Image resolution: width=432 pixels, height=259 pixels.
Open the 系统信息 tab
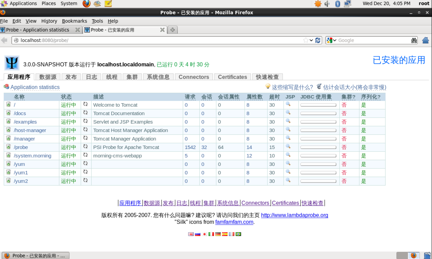(158, 77)
